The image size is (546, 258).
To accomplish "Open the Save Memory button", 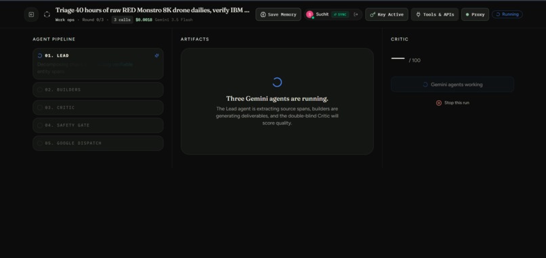I will pyautogui.click(x=278, y=15).
